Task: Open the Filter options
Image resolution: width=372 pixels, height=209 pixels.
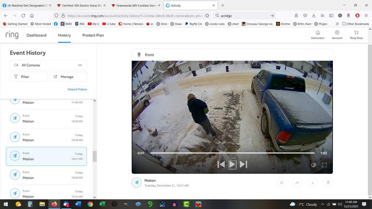Action: (x=29, y=77)
